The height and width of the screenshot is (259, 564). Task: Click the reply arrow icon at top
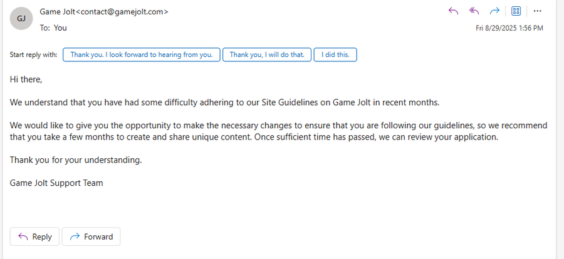pyautogui.click(x=453, y=11)
